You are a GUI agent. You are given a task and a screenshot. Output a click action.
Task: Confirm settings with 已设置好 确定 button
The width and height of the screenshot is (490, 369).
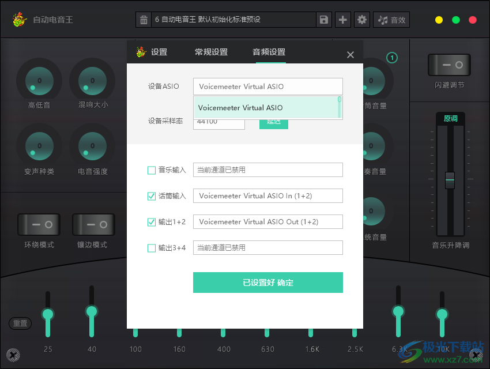[267, 283]
